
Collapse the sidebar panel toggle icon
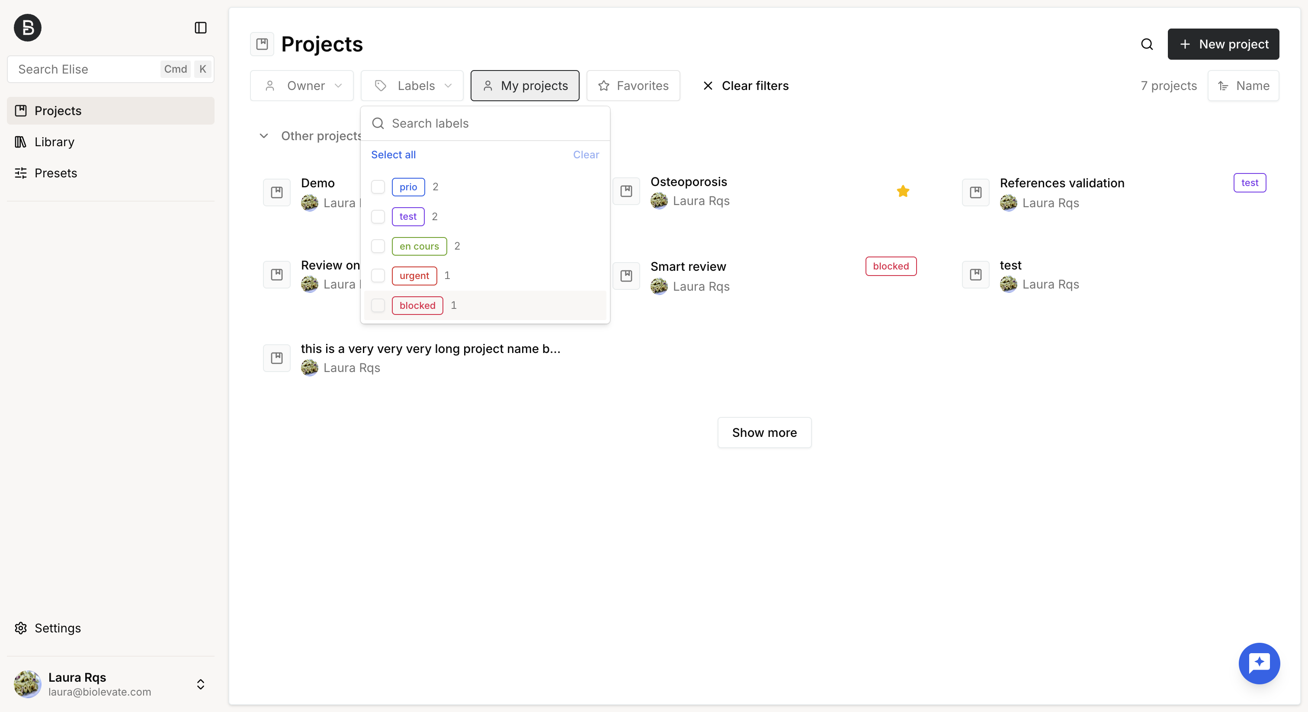[201, 27]
